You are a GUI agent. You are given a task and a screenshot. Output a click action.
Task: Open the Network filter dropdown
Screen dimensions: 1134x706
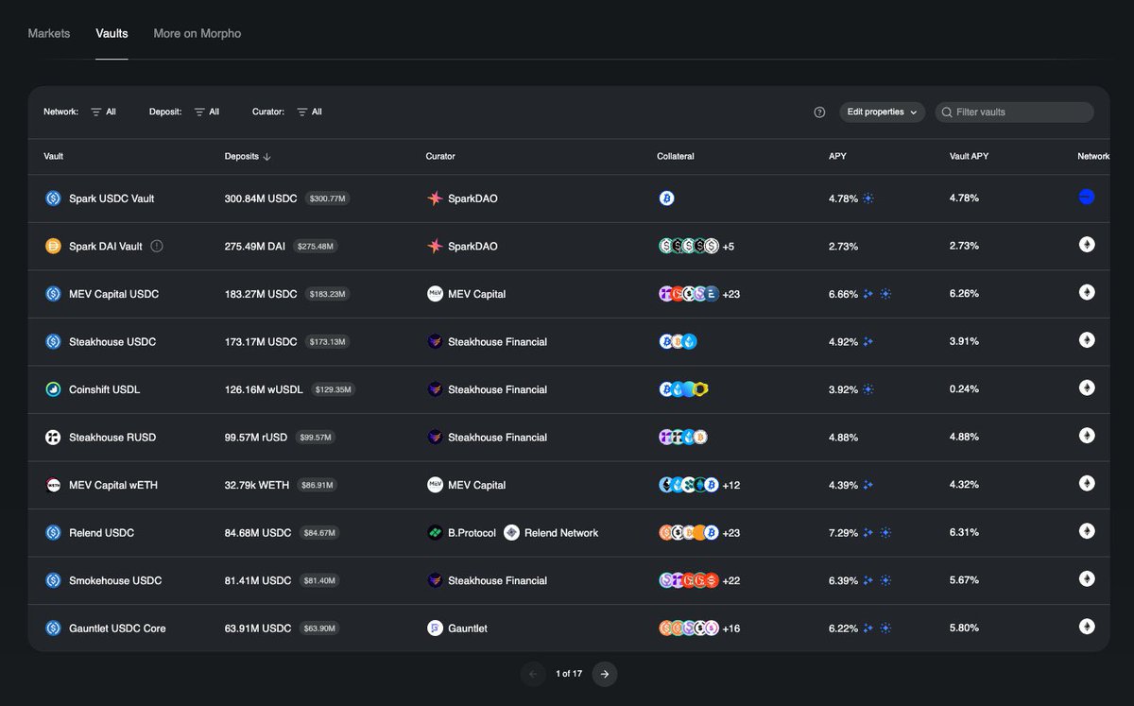(103, 112)
